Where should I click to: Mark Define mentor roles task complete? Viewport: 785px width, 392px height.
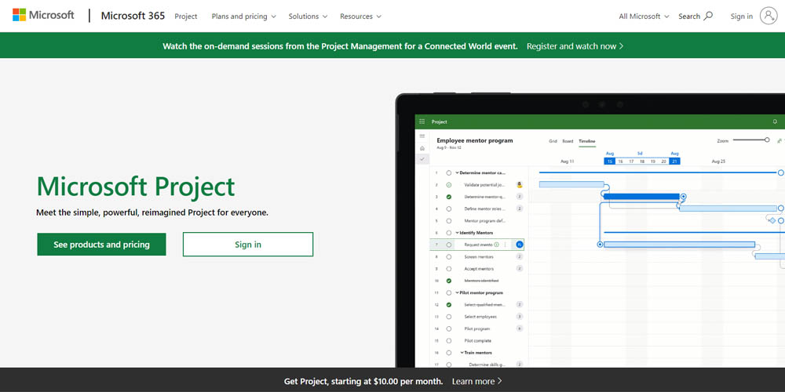pyautogui.click(x=448, y=209)
